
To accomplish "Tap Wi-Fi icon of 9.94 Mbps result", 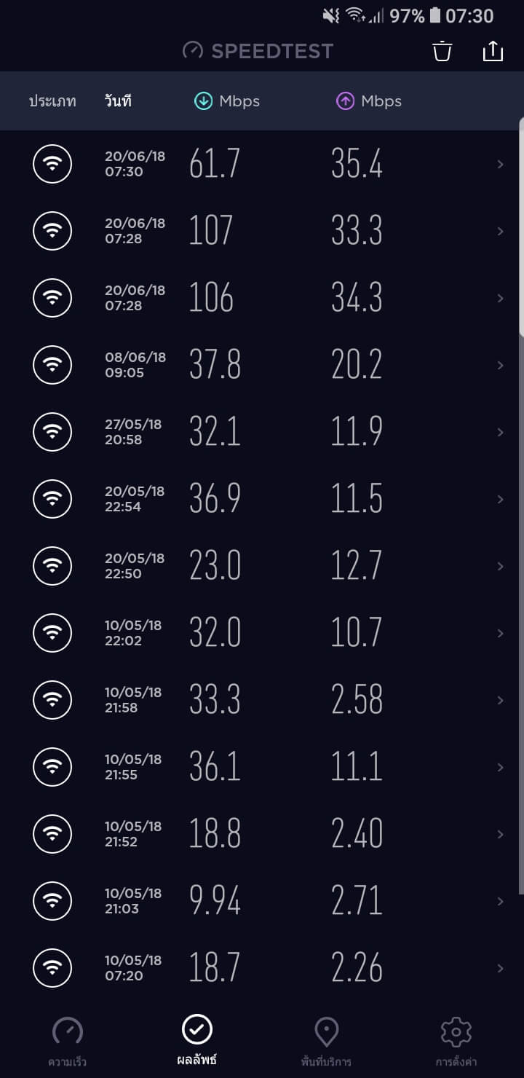I will click(52, 901).
